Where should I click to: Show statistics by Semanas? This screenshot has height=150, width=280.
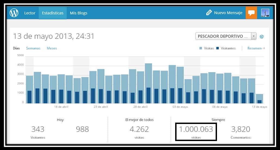33,48
